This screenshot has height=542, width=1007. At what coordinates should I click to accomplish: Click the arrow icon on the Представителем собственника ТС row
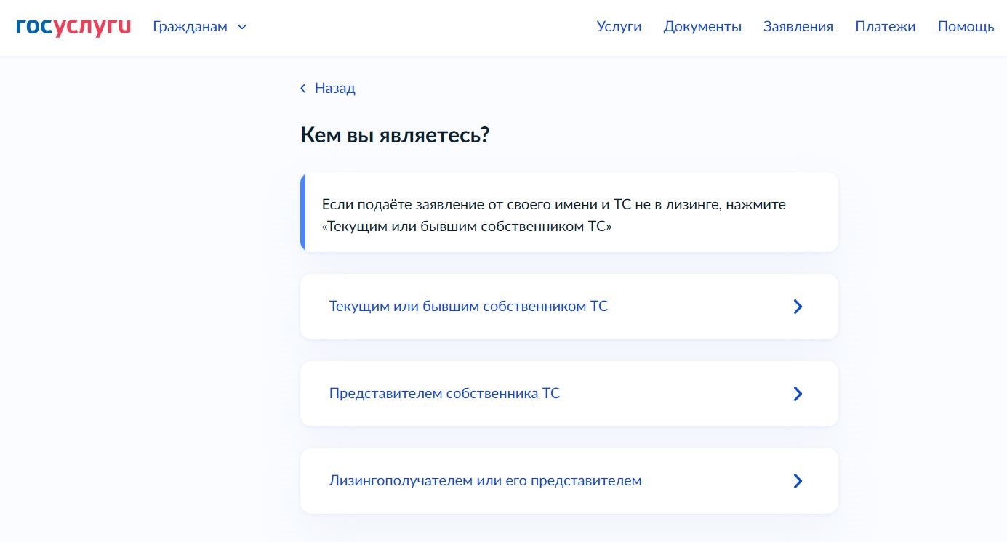coord(798,394)
